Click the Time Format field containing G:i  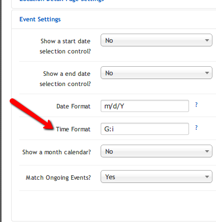tap(145, 129)
